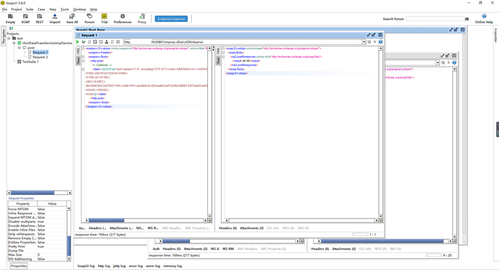Collapse the soapenv:Envelope element in request XML
The width and height of the screenshot is (499, 270).
tap(83, 49)
